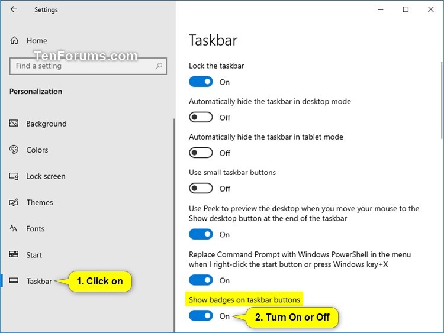Image resolution: width=444 pixels, height=333 pixels.
Task: Click the Fonts letter icon
Action: 14,228
